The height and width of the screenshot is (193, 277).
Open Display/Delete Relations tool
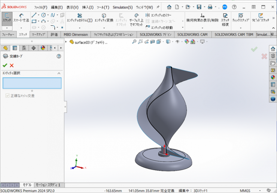[202, 18]
